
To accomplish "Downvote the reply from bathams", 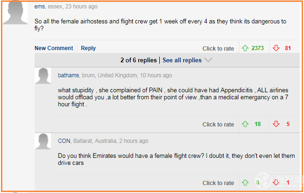I will 276,124.
